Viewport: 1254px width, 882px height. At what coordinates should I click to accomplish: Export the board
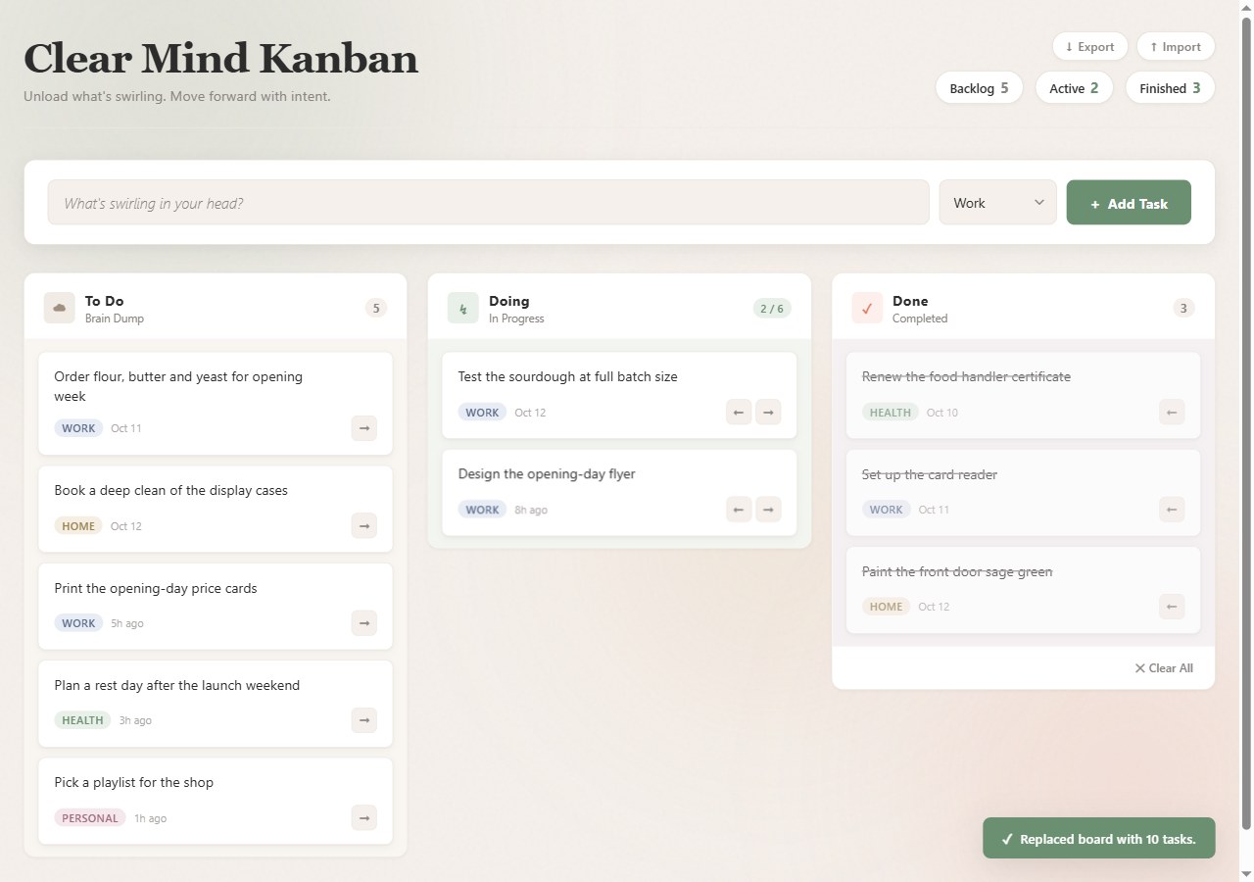click(1089, 47)
